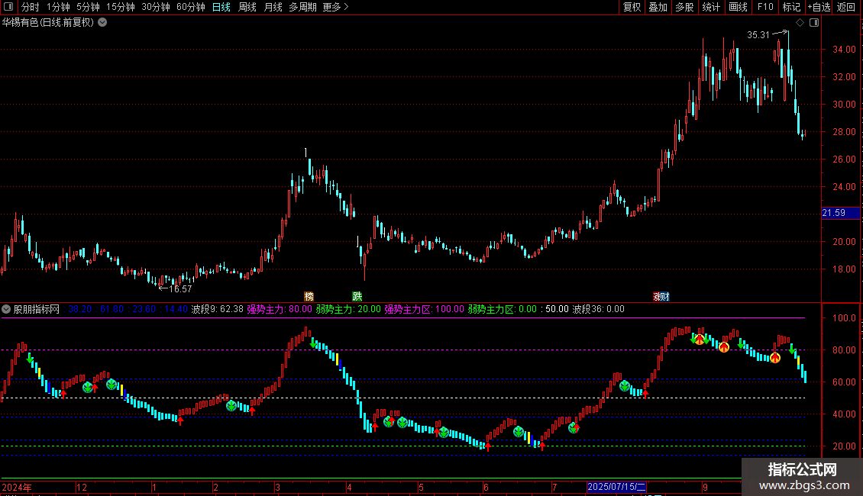Select the 5分钟 period

pyautogui.click(x=88, y=7)
